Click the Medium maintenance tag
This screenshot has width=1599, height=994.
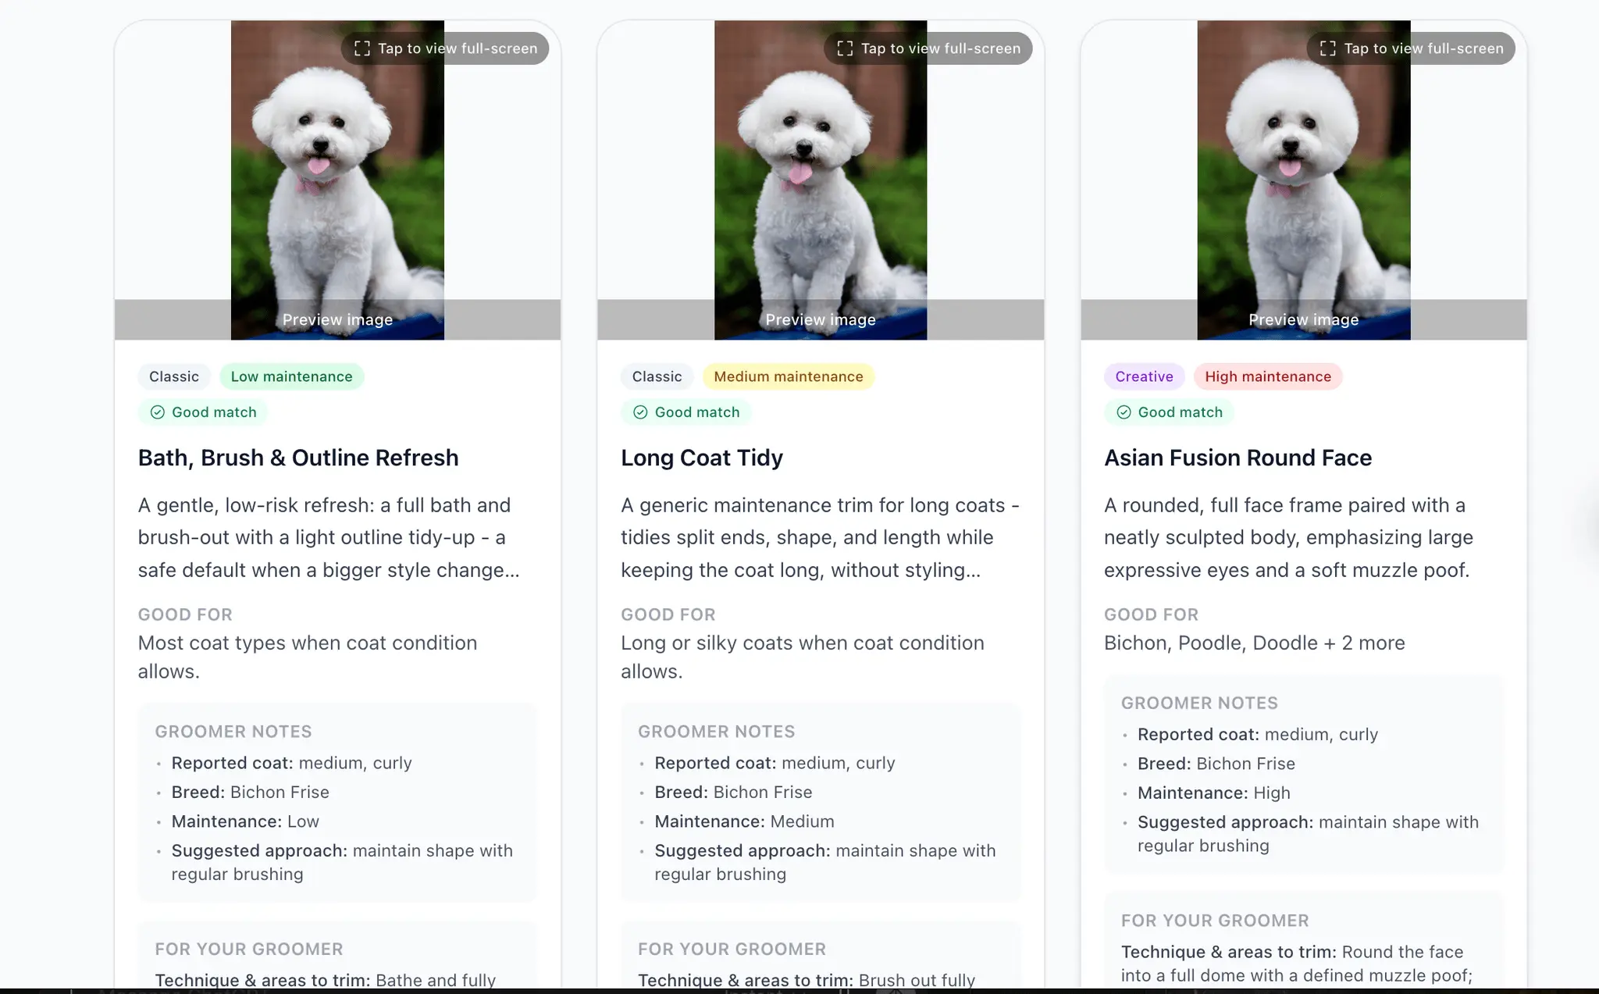point(789,376)
